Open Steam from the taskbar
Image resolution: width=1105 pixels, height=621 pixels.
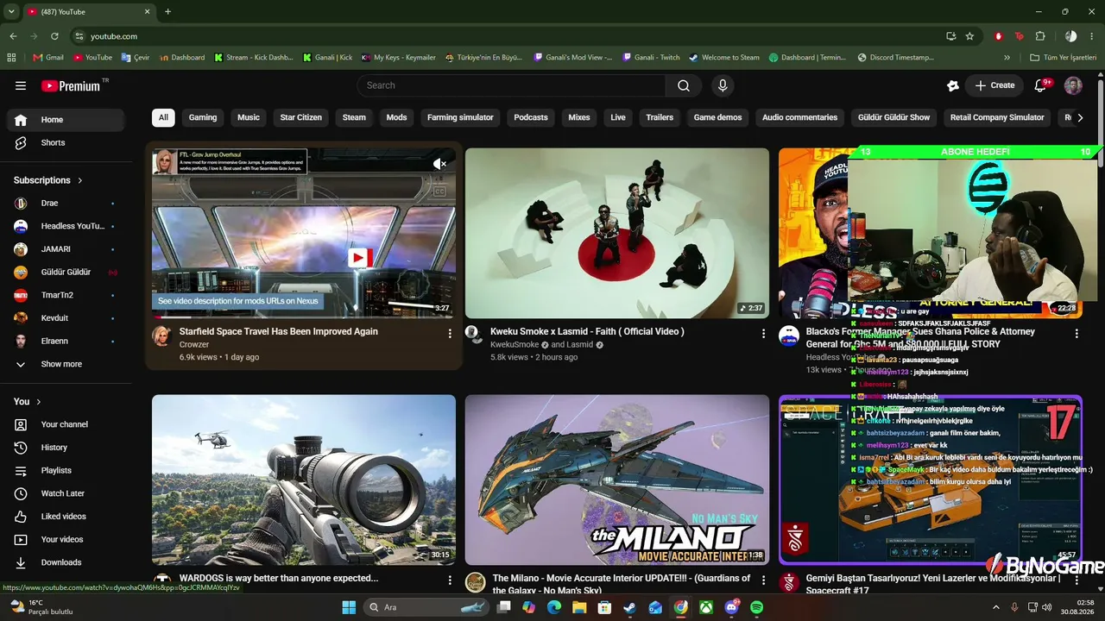629,607
